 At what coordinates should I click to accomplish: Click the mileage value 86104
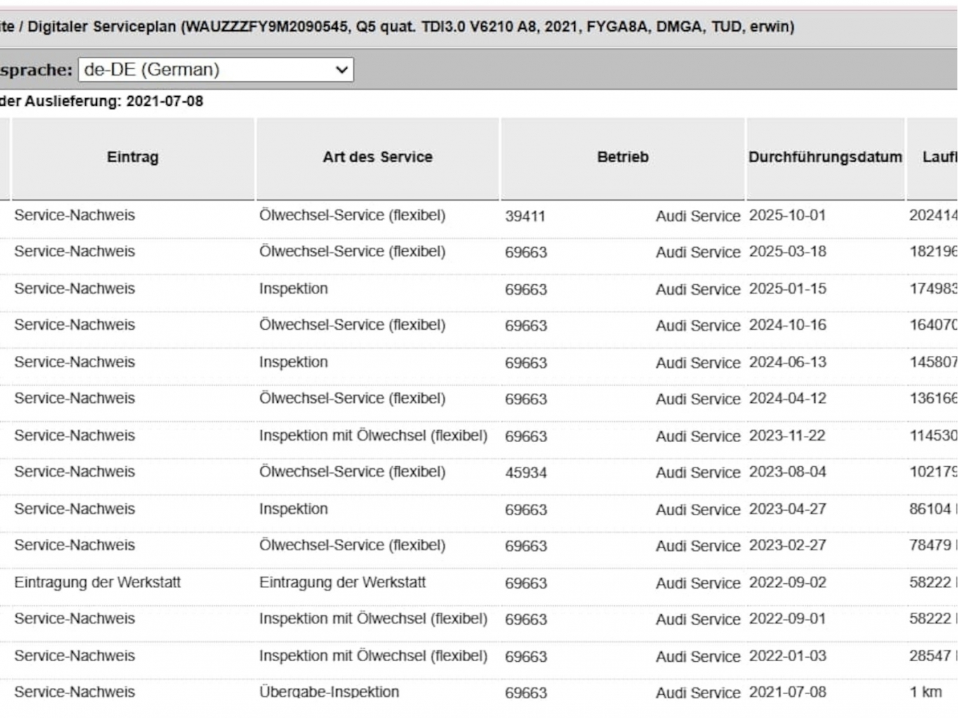(x=930, y=509)
